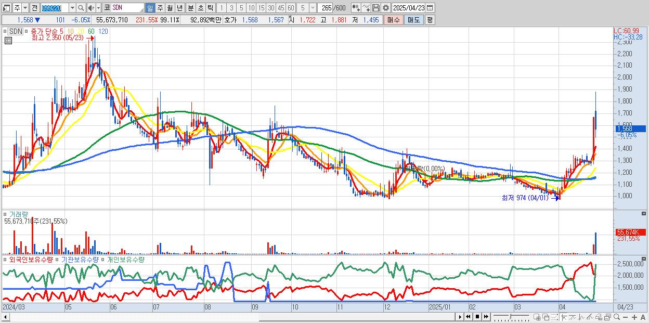The image size is (649, 323).
Task: Stop the chart replay
Action: point(477,317)
